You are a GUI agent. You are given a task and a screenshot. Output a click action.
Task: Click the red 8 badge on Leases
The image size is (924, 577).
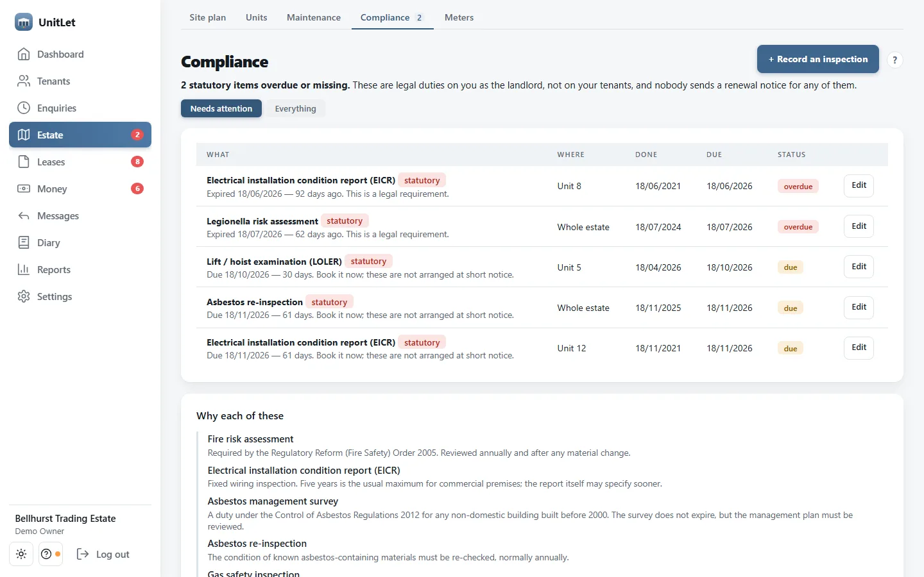137,162
